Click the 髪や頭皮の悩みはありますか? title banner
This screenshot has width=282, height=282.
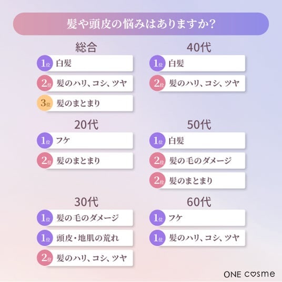(x=141, y=24)
